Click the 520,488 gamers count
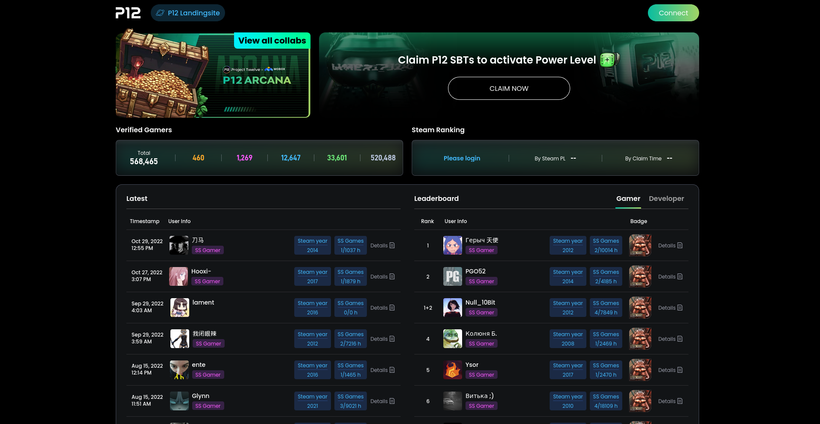Viewport: 820px width, 424px height. (383, 158)
